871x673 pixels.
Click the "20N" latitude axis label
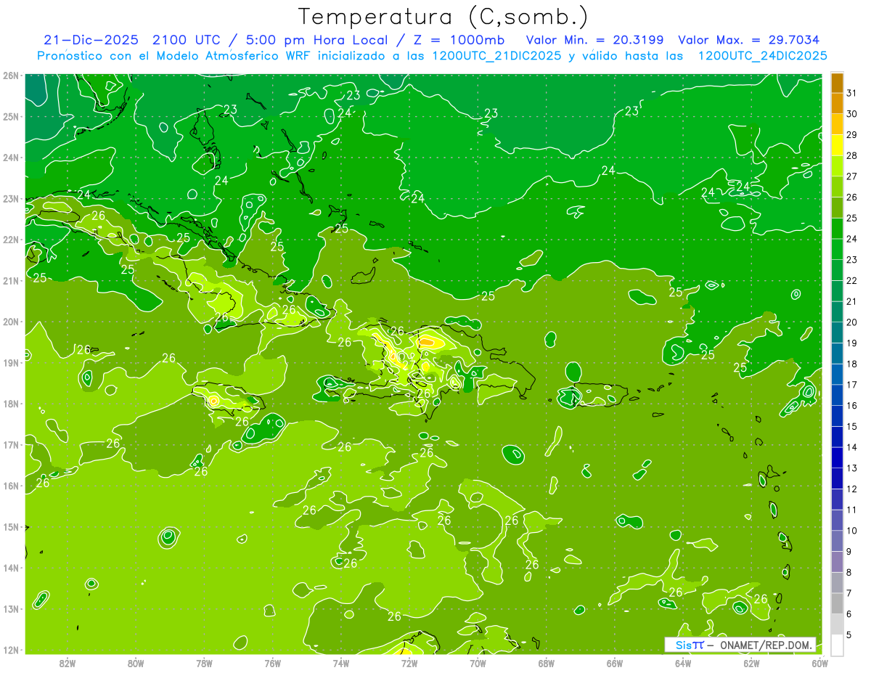[11, 322]
